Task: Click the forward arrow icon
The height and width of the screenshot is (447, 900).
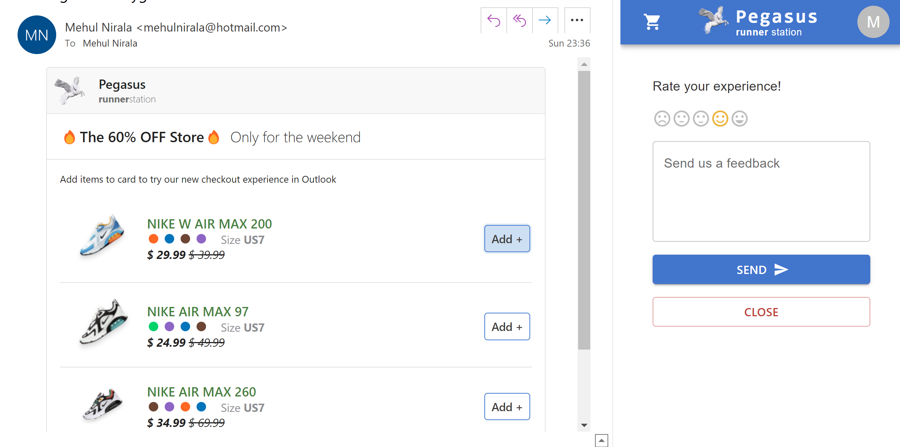Action: (x=545, y=20)
